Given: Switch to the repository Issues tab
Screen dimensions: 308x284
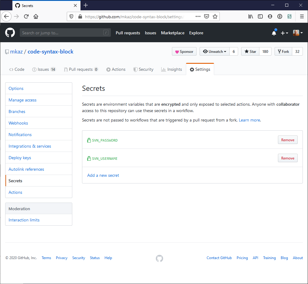Looking at the screenshot, I should point(44,69).
